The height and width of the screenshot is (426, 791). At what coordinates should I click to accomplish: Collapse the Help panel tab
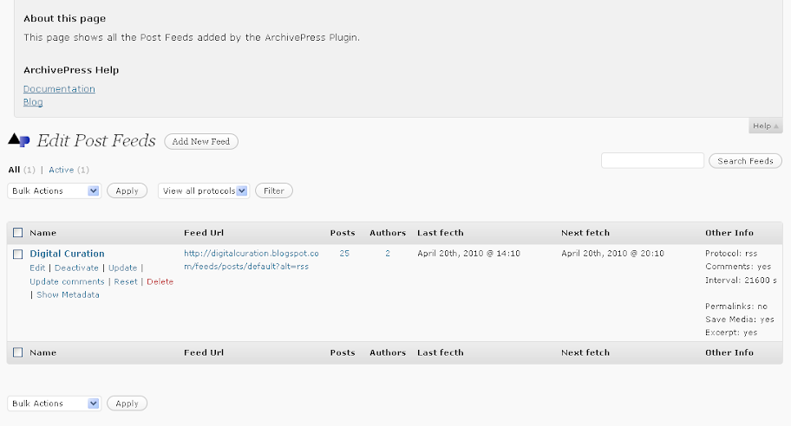(x=766, y=126)
